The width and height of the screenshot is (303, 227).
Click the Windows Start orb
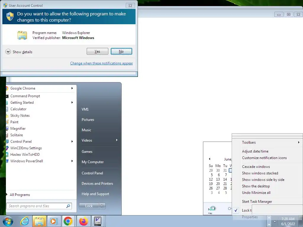coord(8,221)
